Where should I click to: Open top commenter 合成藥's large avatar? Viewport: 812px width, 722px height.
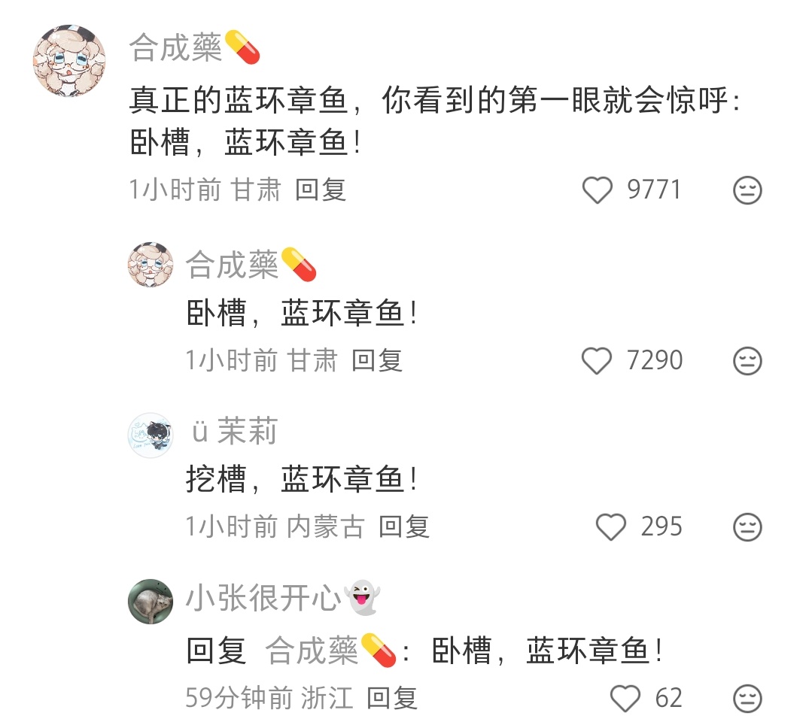coord(69,61)
